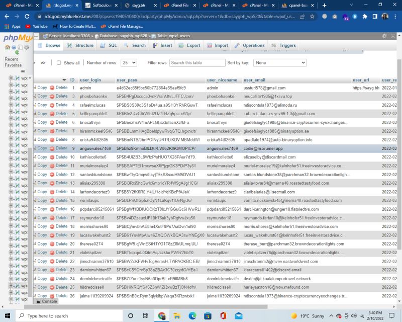
Task: Open the Number of rows dropdown
Action: point(127,62)
